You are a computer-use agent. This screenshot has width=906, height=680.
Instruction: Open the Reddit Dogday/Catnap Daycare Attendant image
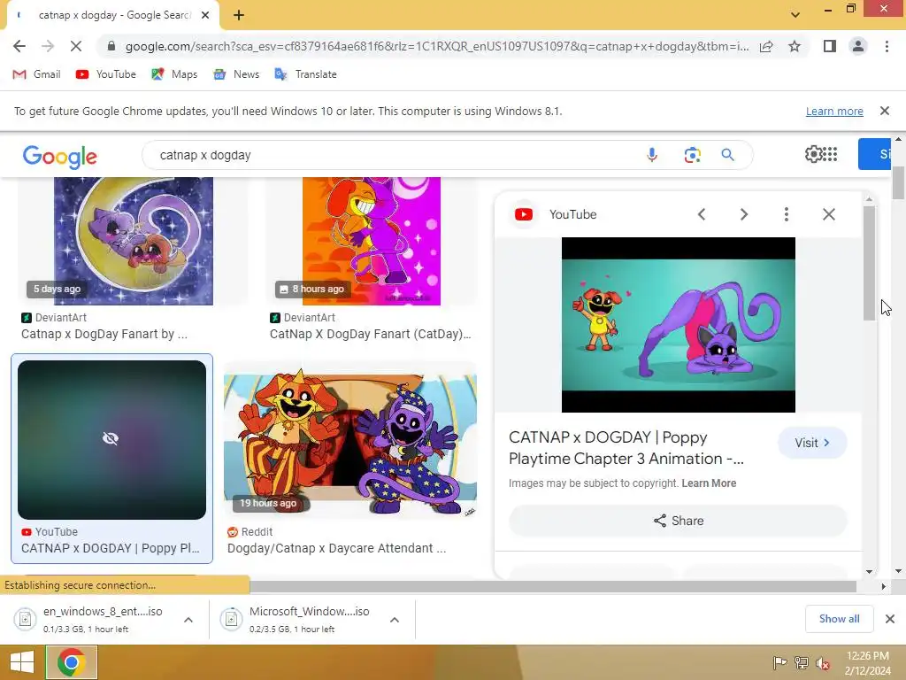tap(350, 444)
